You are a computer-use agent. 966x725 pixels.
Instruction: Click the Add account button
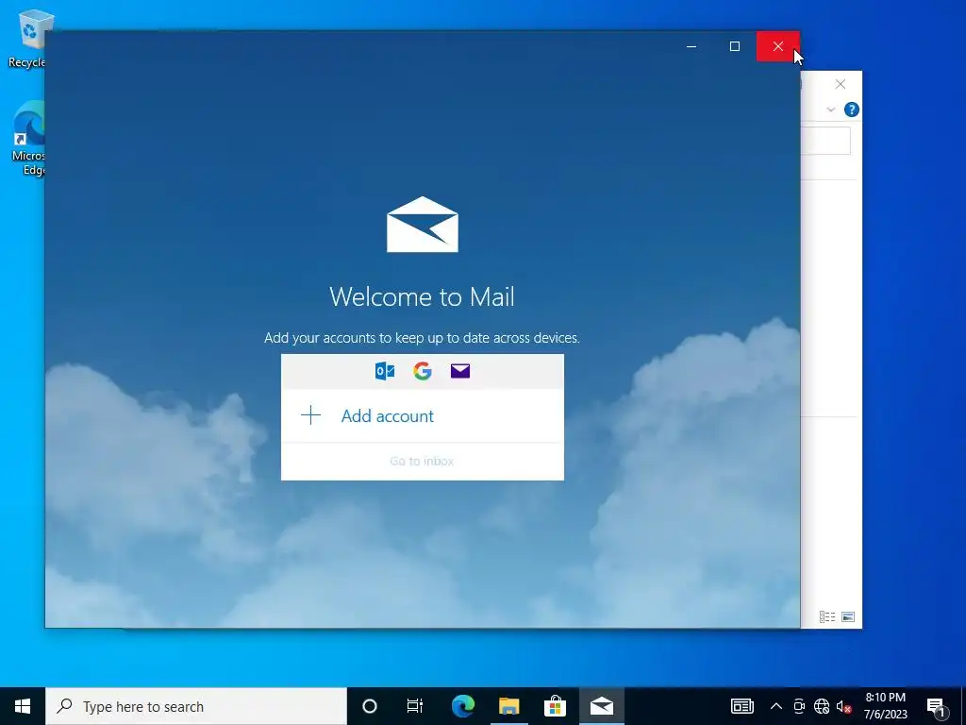[422, 416]
